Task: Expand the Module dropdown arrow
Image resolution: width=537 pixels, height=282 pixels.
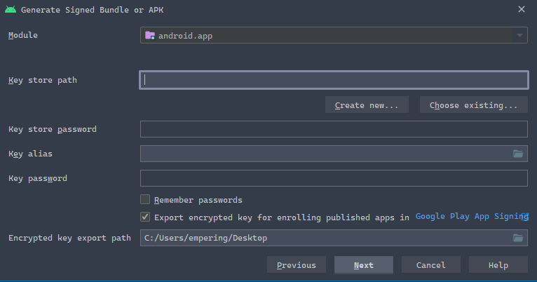Action: tap(519, 35)
